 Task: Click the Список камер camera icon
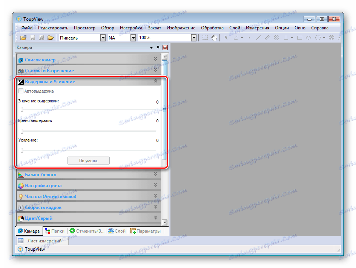21,60
